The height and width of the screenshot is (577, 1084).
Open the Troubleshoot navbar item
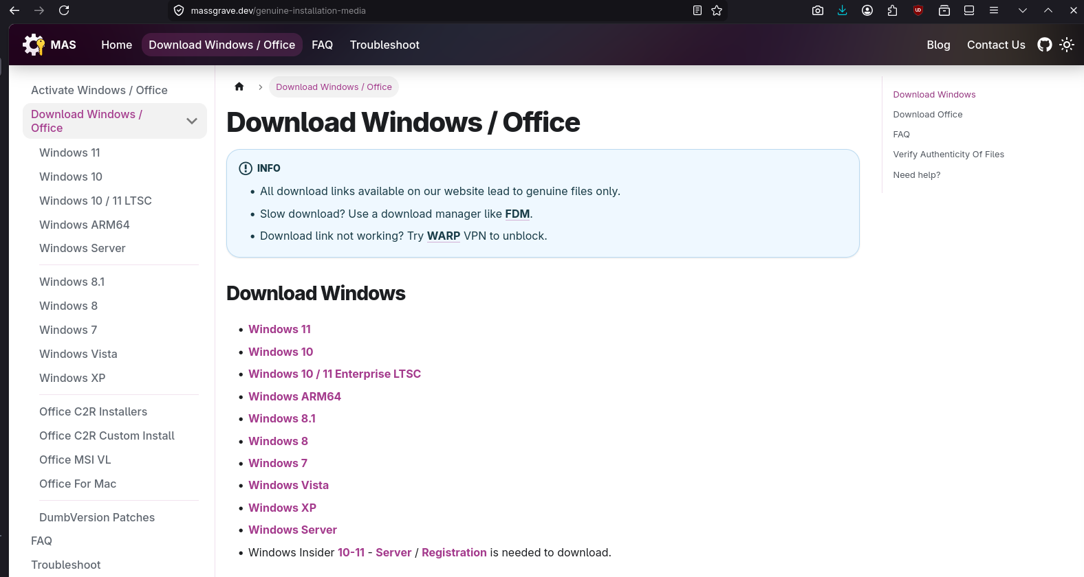(384, 45)
